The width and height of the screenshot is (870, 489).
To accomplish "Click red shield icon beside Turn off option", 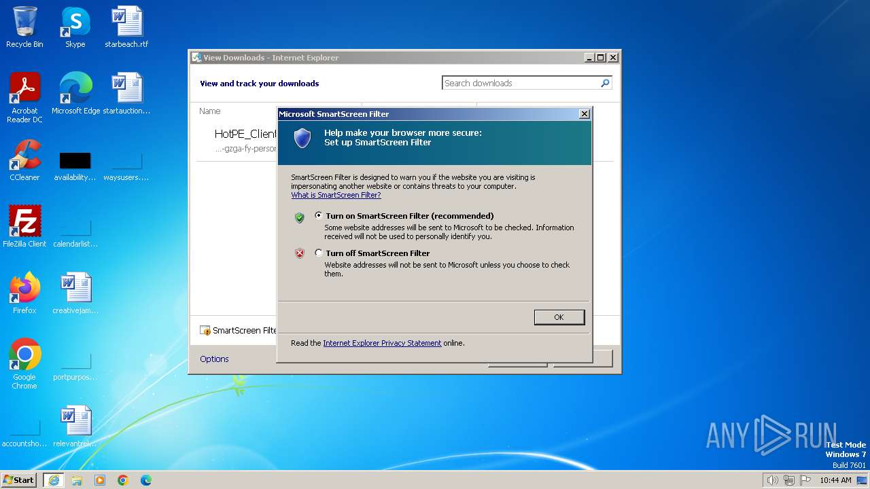I will pyautogui.click(x=299, y=253).
